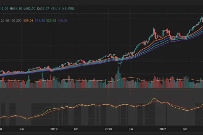Click the green 525.12 moving average value
This screenshot has height=135, width=203.
51,20
